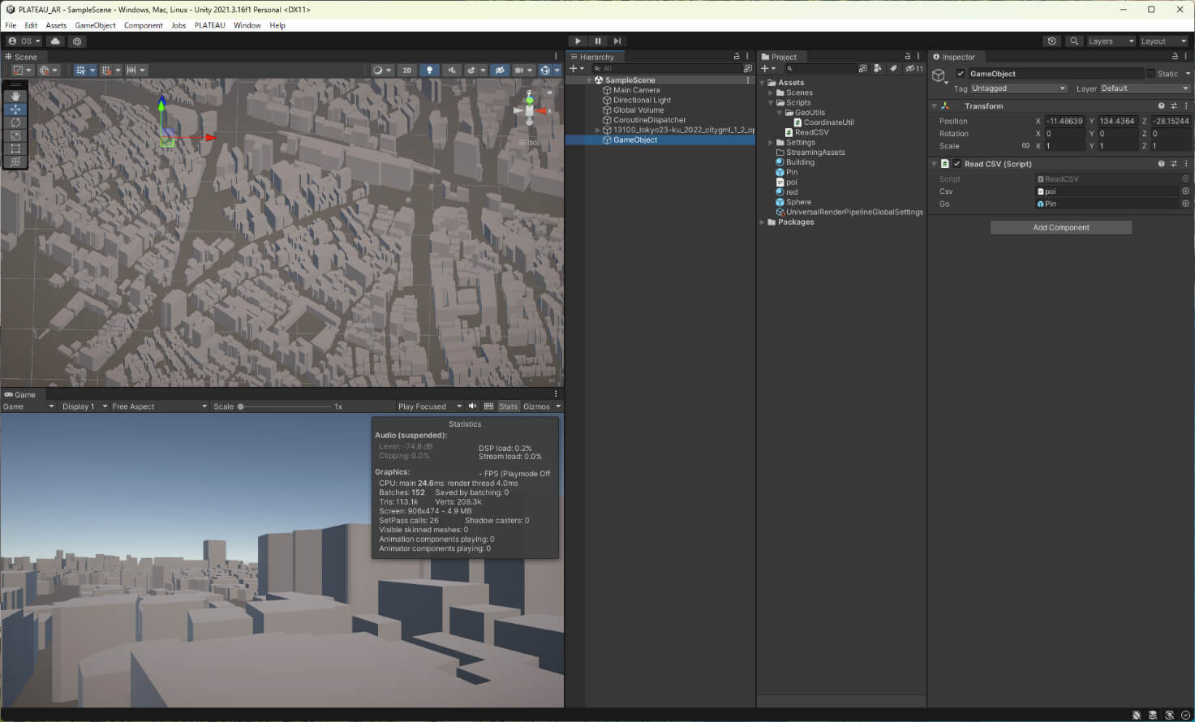Open the Window menu
Image resolution: width=1195 pixels, height=722 pixels.
[x=247, y=25]
